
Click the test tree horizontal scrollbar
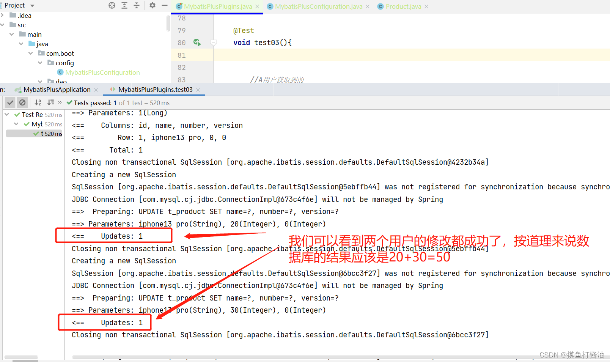tap(21, 357)
